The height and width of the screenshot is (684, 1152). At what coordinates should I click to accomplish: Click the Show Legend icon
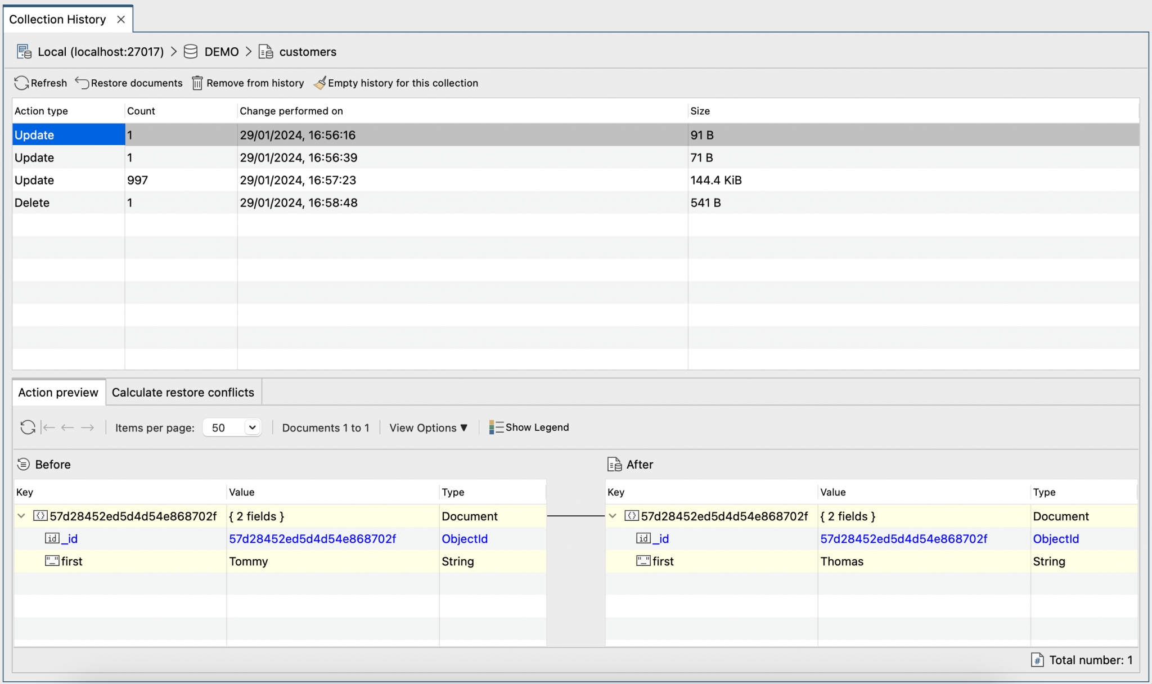click(x=495, y=427)
